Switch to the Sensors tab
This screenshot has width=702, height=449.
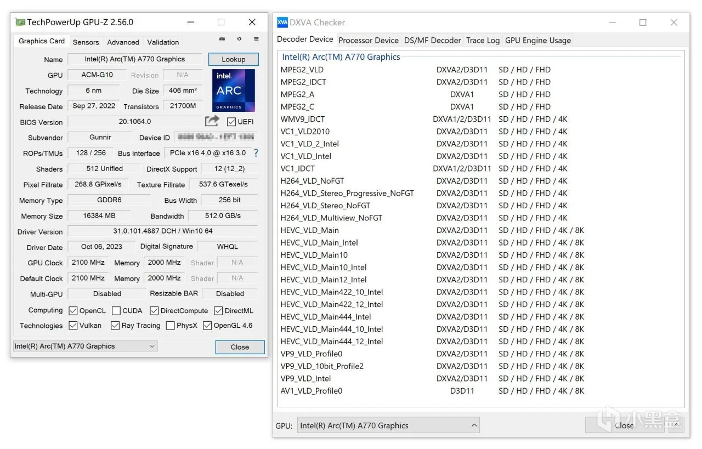(86, 42)
